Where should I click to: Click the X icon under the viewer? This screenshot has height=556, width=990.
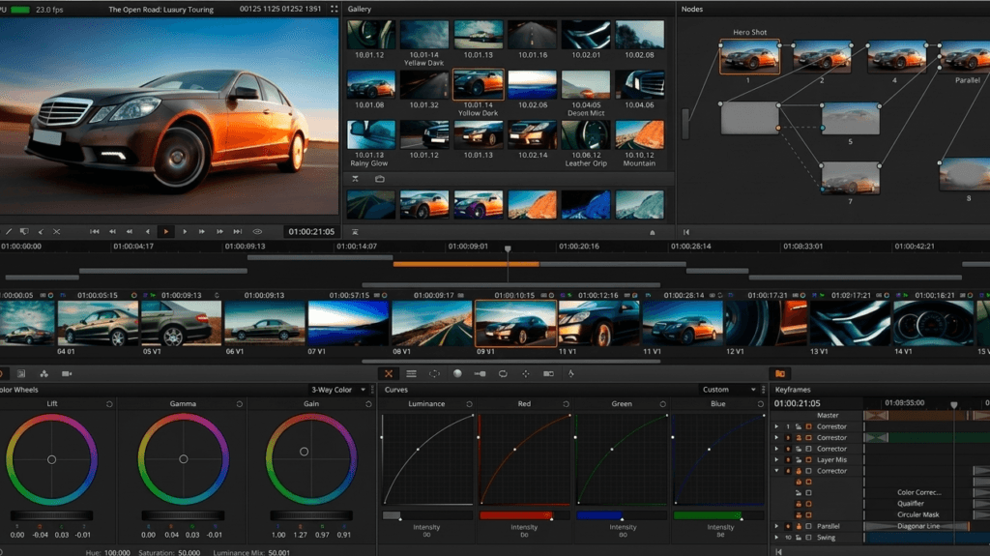56,232
